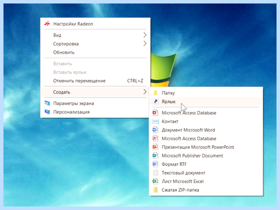This screenshot has width=280, height=210.
Task: Open the Создать submenu entry
Action: (x=95, y=92)
